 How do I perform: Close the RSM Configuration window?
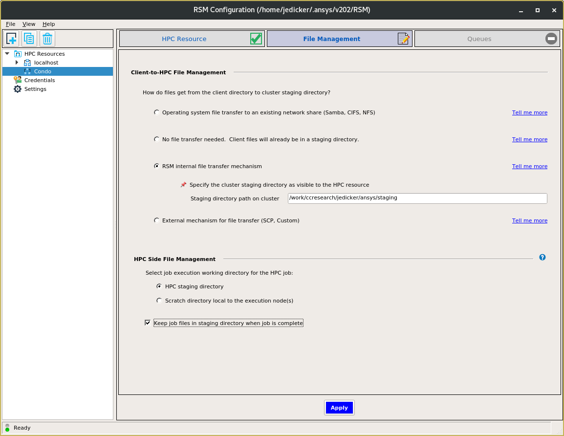click(554, 10)
